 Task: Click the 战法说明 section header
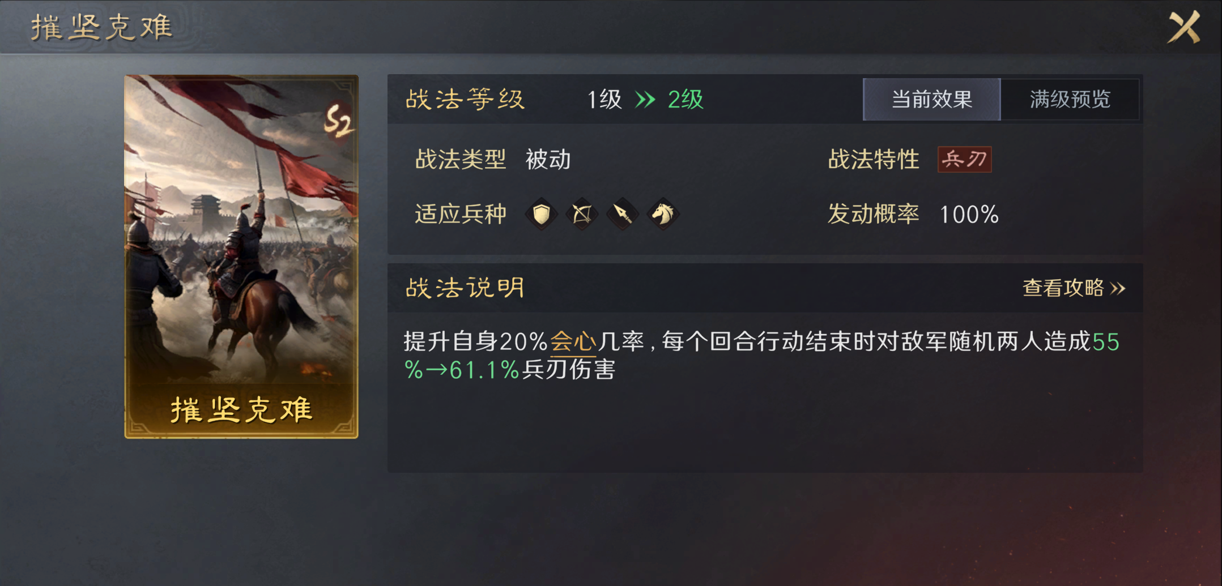tap(465, 288)
